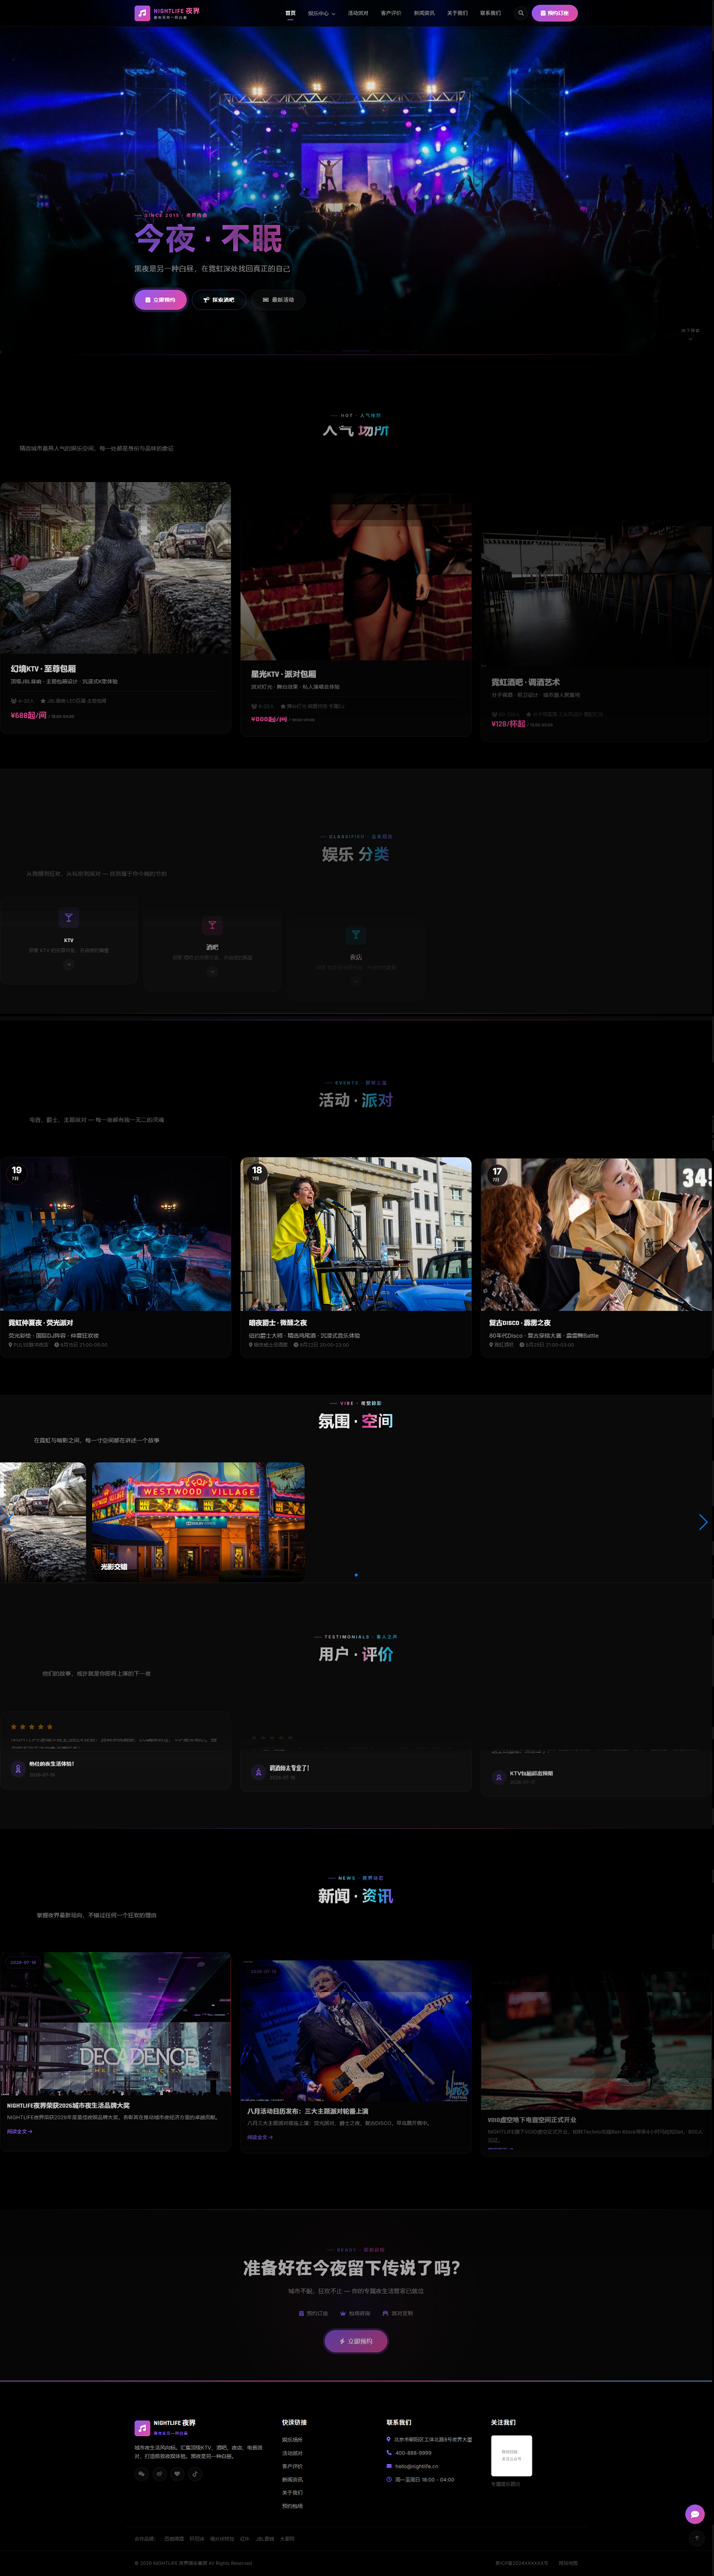This screenshot has height=2576, width=714.
Task: Click the scroll-down chevron in hero section
Action: 690,338
